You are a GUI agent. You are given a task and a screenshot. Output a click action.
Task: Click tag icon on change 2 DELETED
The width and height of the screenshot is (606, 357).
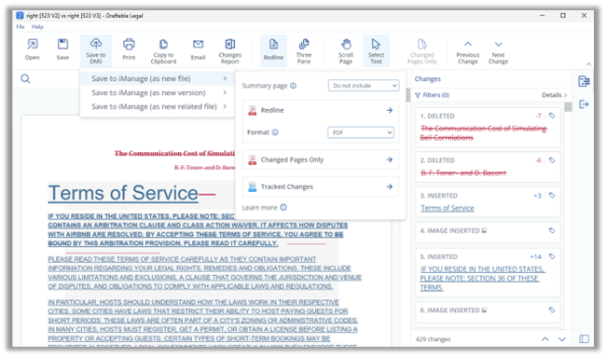tap(552, 160)
